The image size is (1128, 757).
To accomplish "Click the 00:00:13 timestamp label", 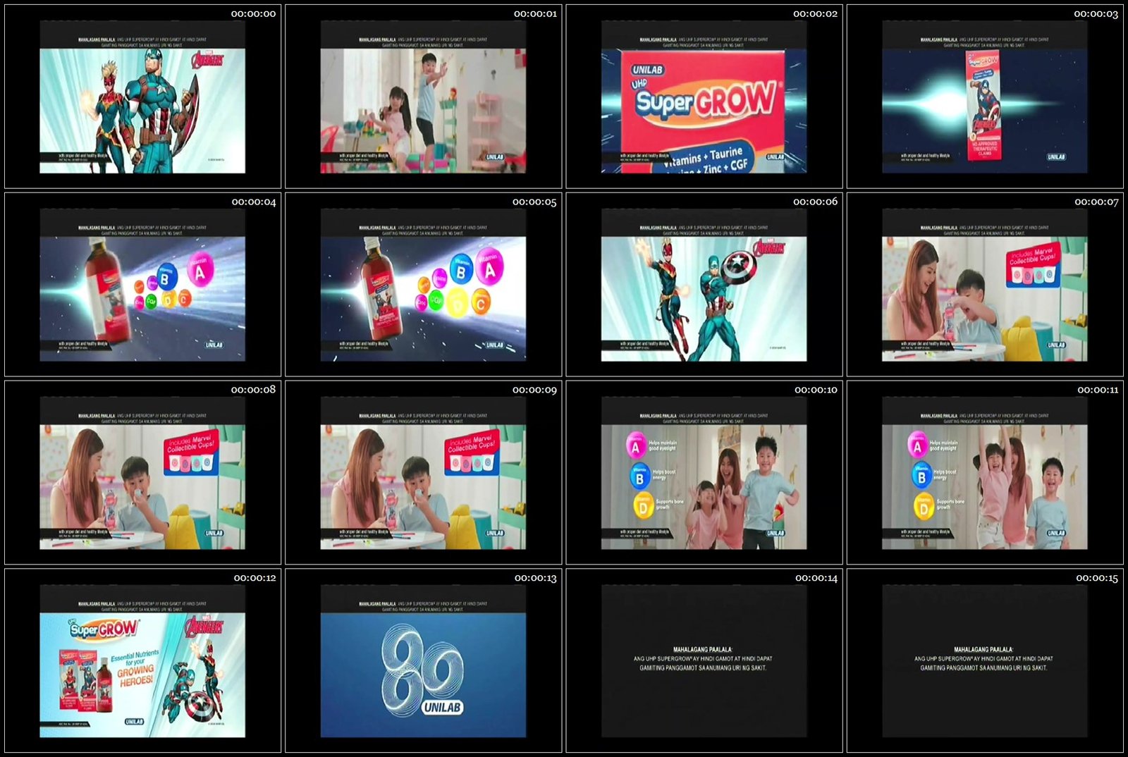I will (536, 578).
